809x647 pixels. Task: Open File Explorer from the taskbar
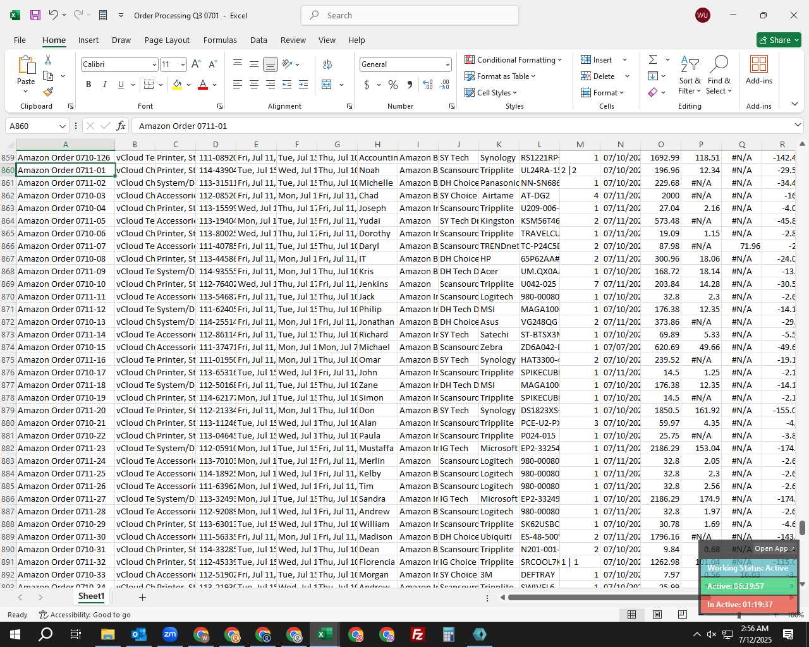tap(107, 634)
